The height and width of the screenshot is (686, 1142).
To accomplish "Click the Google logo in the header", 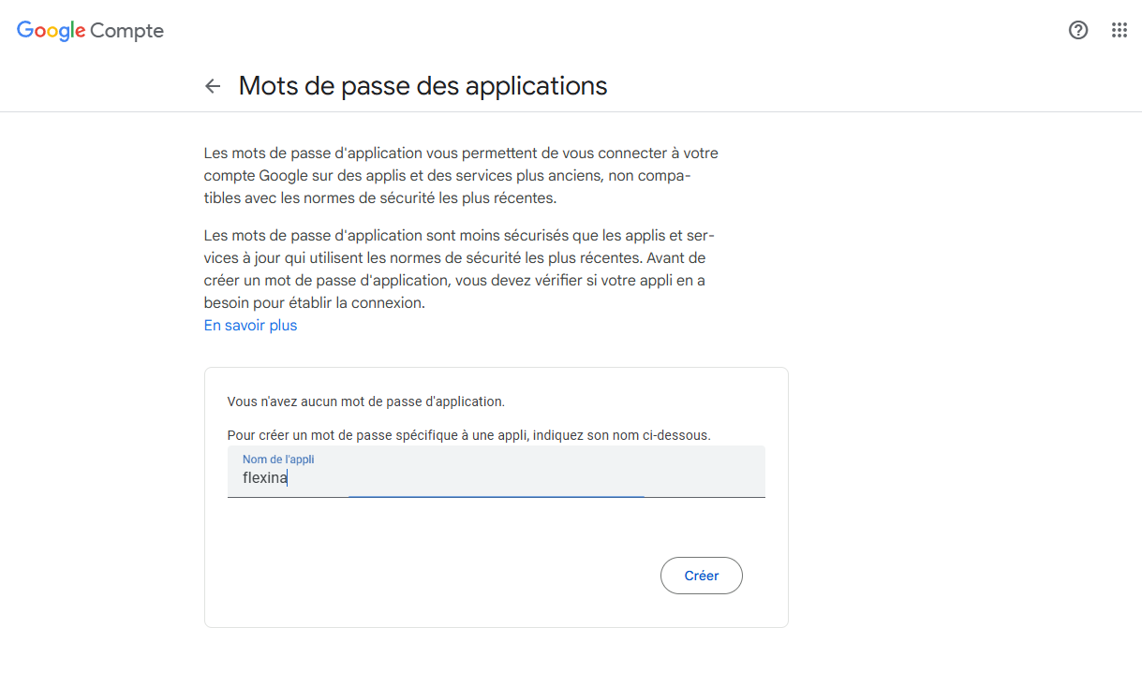I will [x=52, y=31].
